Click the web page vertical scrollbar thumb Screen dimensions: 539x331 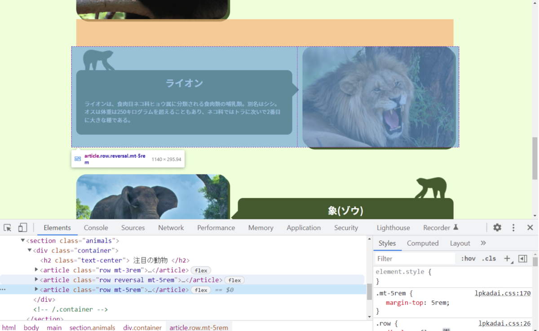tap(535, 158)
